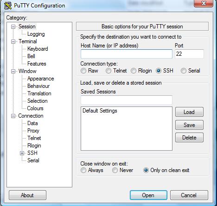Focus the Host Name input field
This screenshot has width=217, height=206.
(127, 54)
